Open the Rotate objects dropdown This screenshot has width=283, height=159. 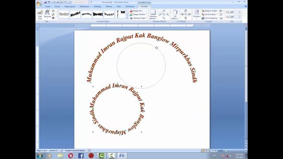[222, 18]
